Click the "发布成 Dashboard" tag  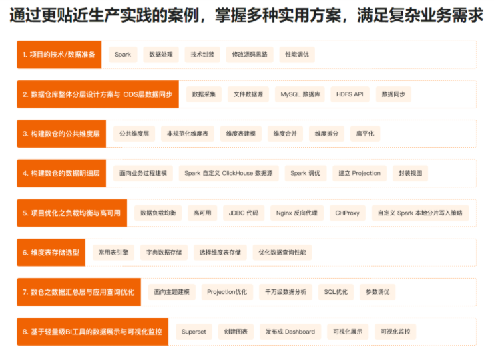pyautogui.click(x=290, y=332)
